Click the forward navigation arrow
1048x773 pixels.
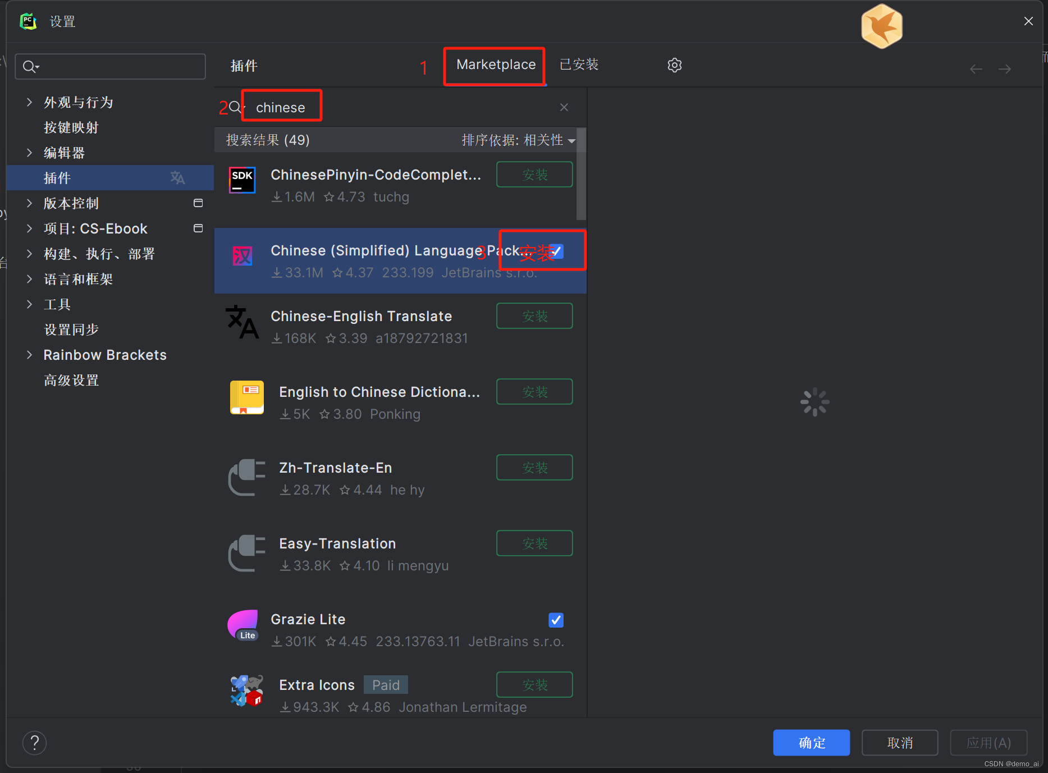[1005, 69]
